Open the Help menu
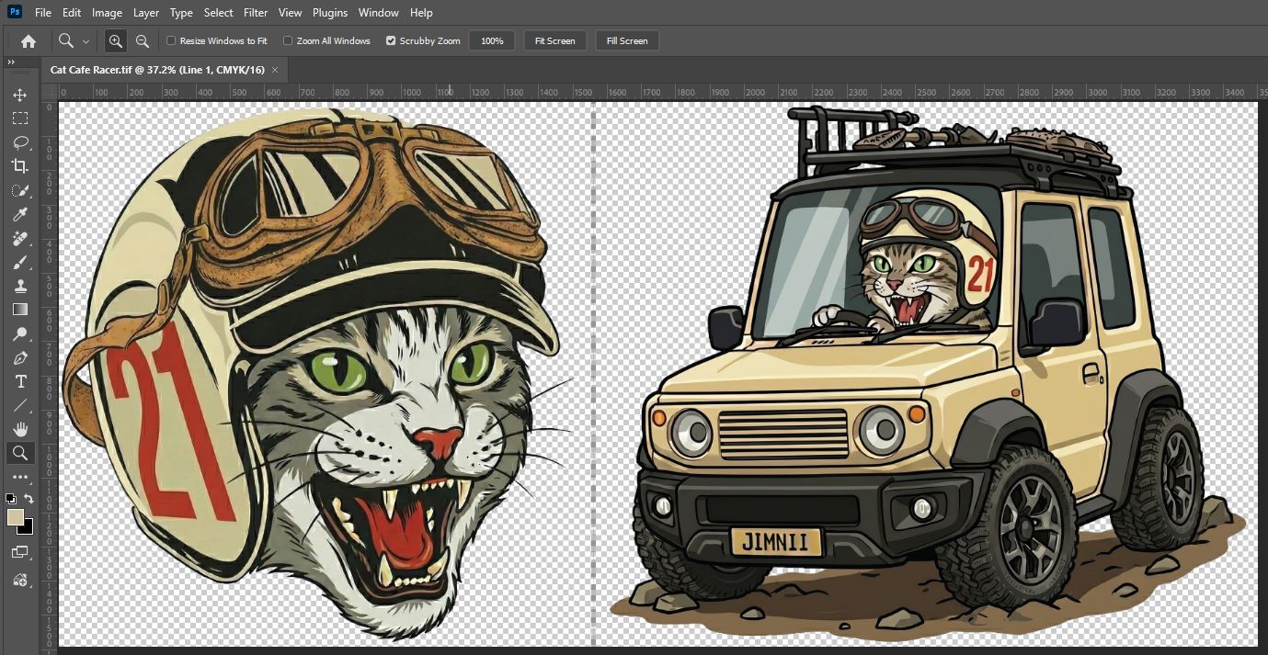This screenshot has width=1268, height=655. [421, 13]
